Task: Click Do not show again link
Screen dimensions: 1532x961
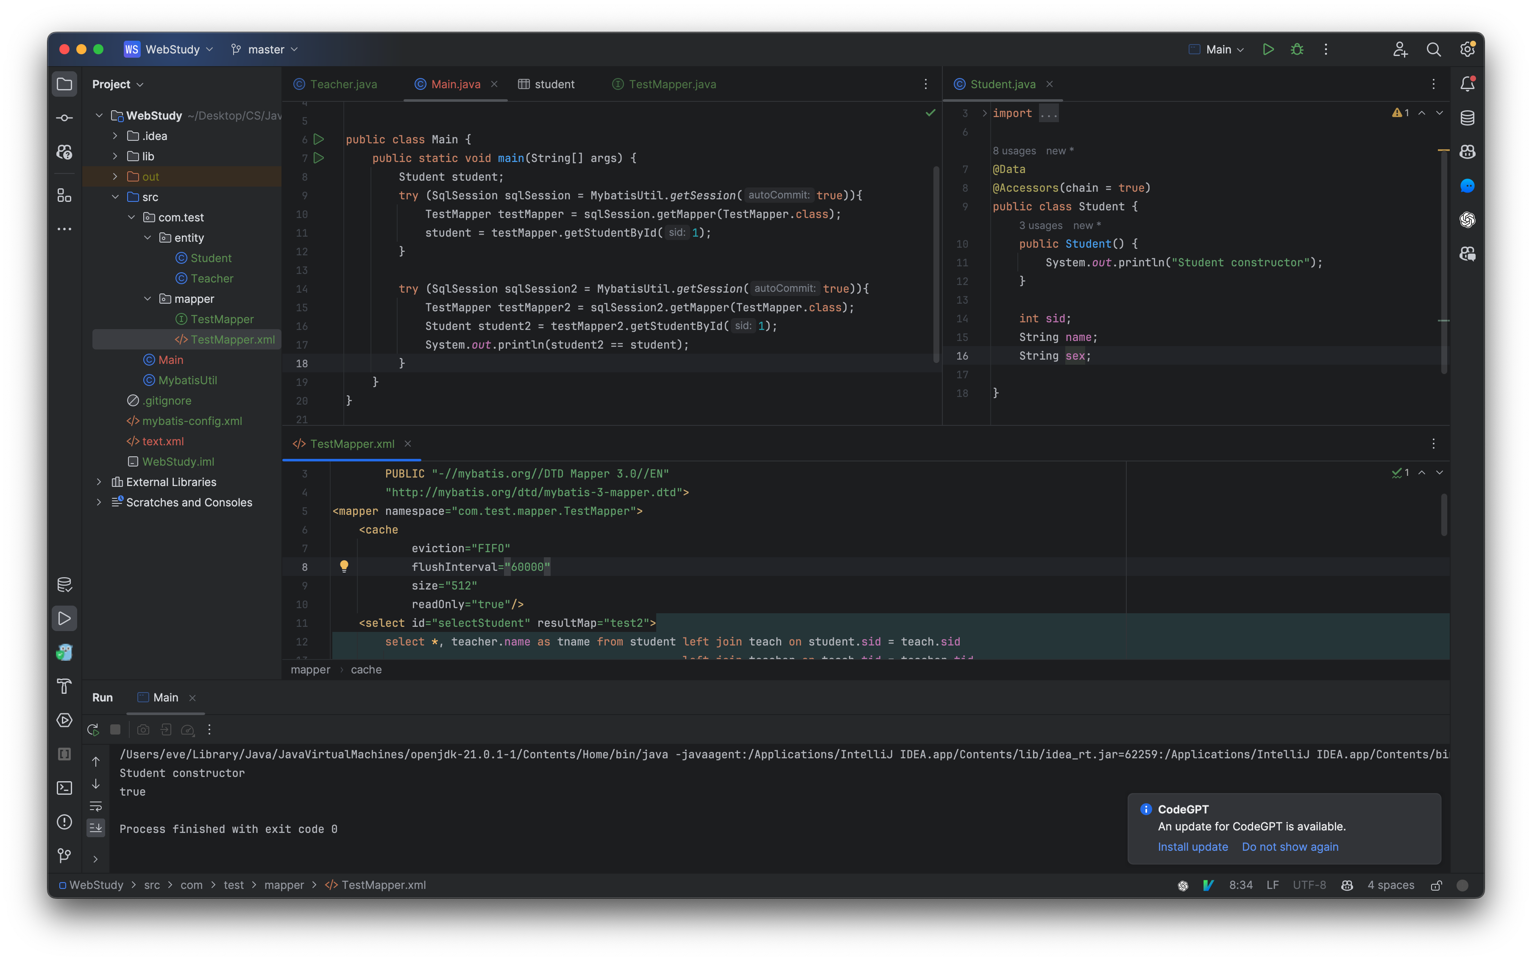Action: (1290, 846)
